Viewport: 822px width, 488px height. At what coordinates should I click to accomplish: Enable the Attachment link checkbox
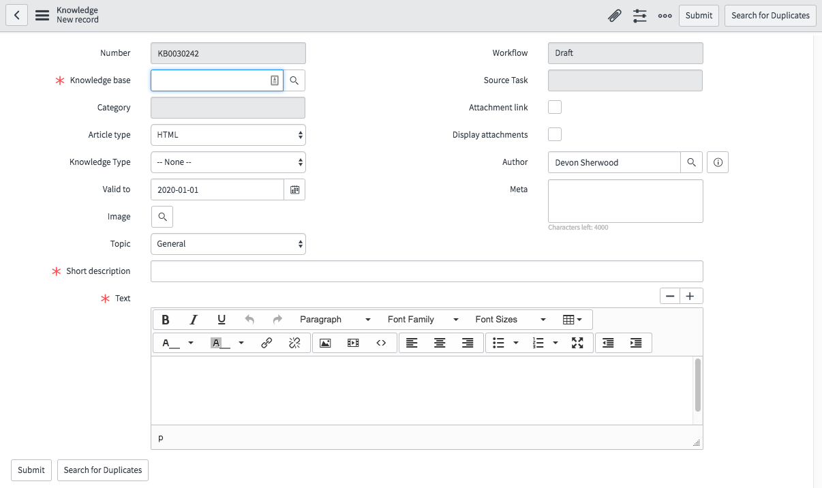tap(555, 107)
